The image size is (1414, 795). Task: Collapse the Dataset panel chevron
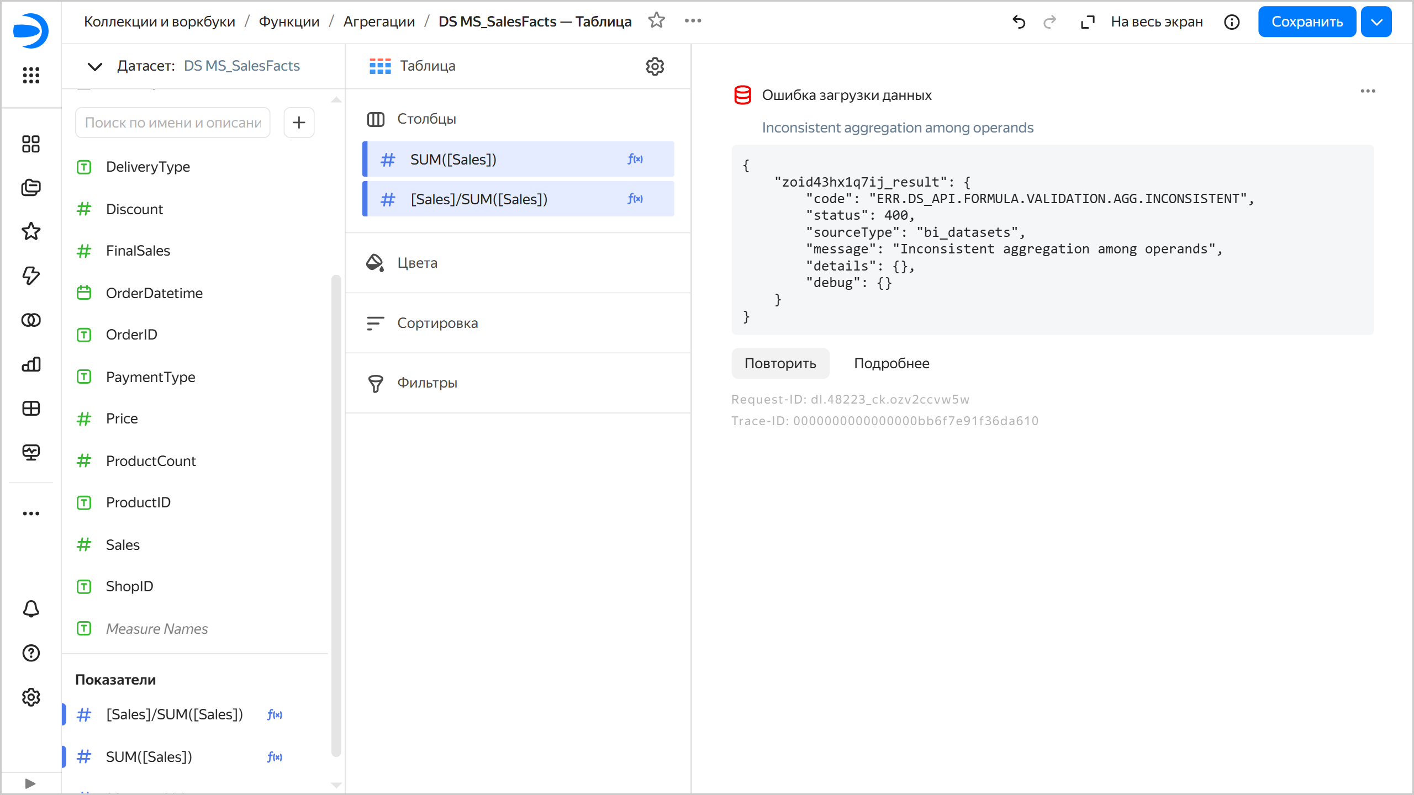tap(95, 66)
